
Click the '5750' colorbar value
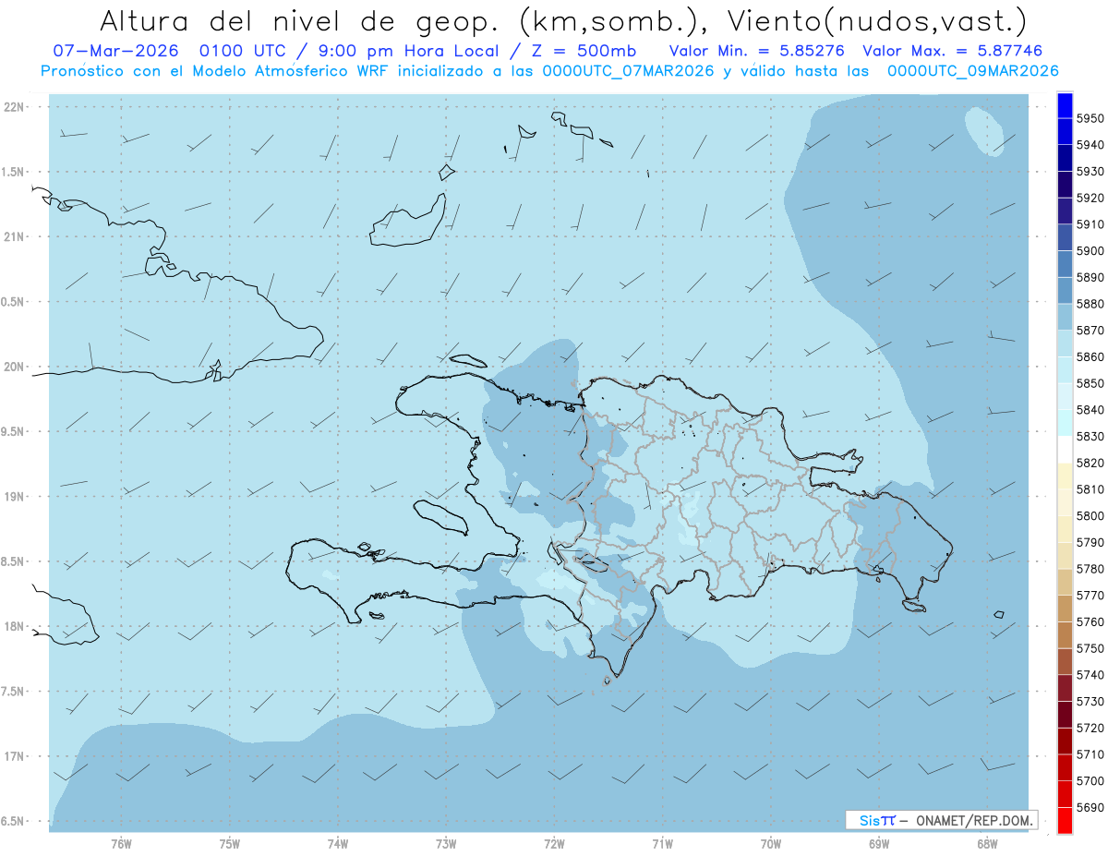pos(1090,648)
